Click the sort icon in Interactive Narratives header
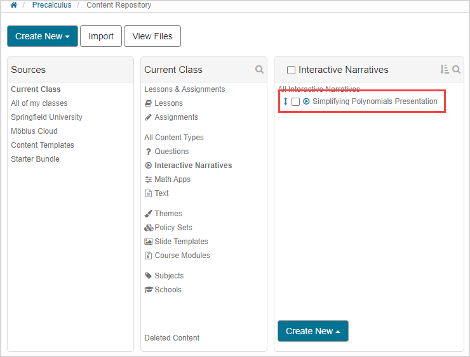The height and width of the screenshot is (357, 470). [x=444, y=70]
